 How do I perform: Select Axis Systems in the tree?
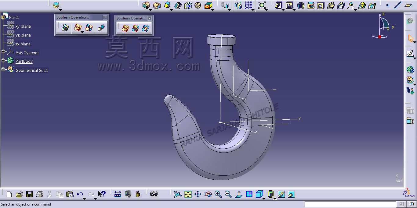click(27, 53)
